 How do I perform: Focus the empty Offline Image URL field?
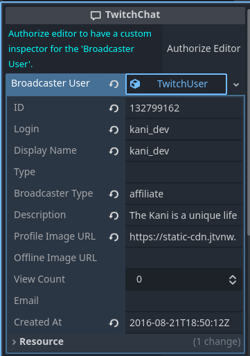click(x=184, y=258)
